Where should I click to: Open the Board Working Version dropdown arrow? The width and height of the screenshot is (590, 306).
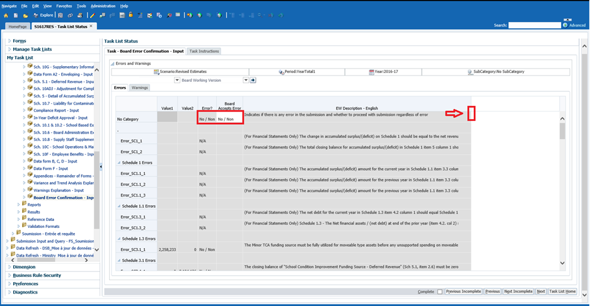point(246,80)
